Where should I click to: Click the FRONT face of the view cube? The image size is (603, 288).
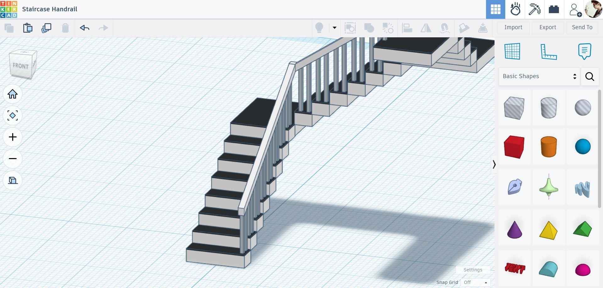point(21,66)
